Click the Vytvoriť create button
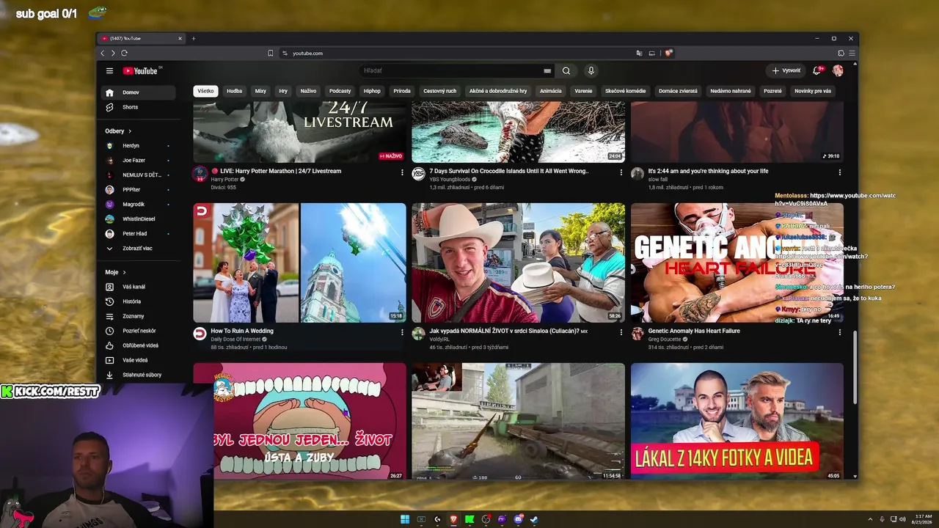 click(x=786, y=70)
